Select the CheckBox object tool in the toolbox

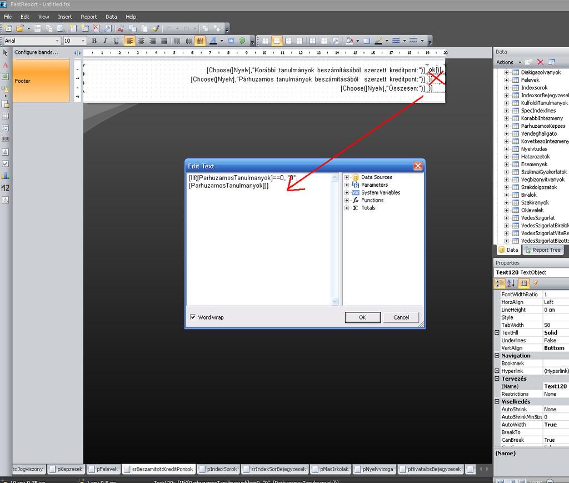(x=6, y=163)
